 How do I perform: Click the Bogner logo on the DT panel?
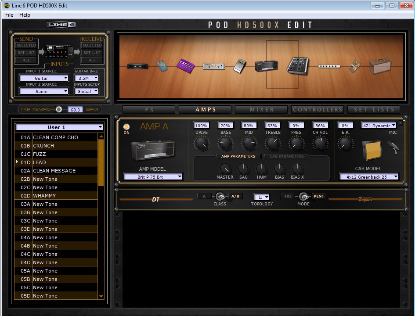[365, 199]
